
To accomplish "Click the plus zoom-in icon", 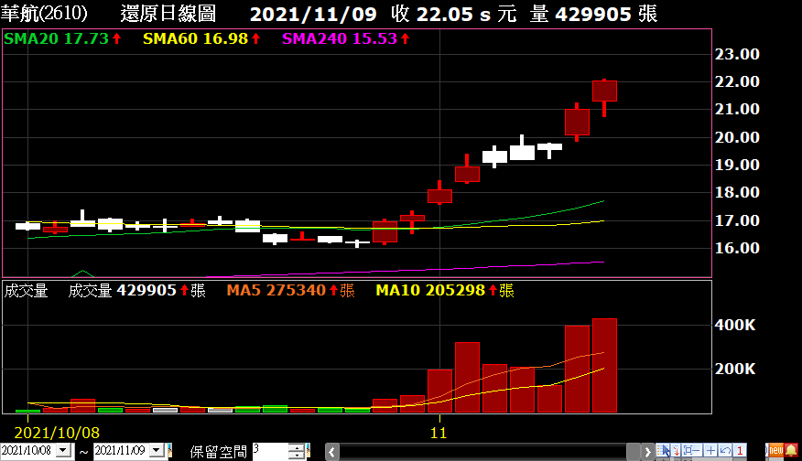I will point(710,450).
